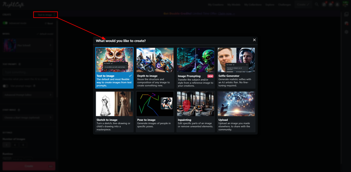This screenshot has width=351, height=172.
Task: Open the notifications bell icon in the header
Action: coord(337,4)
